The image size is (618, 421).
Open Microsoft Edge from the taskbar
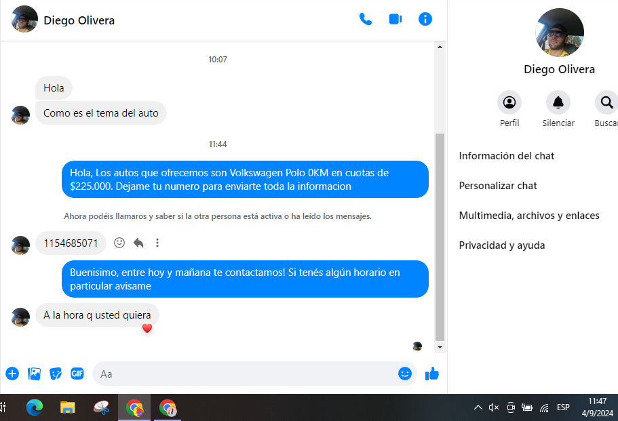coord(35,407)
